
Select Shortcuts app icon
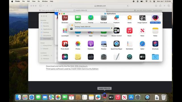pyautogui.click(x=155, y=44)
